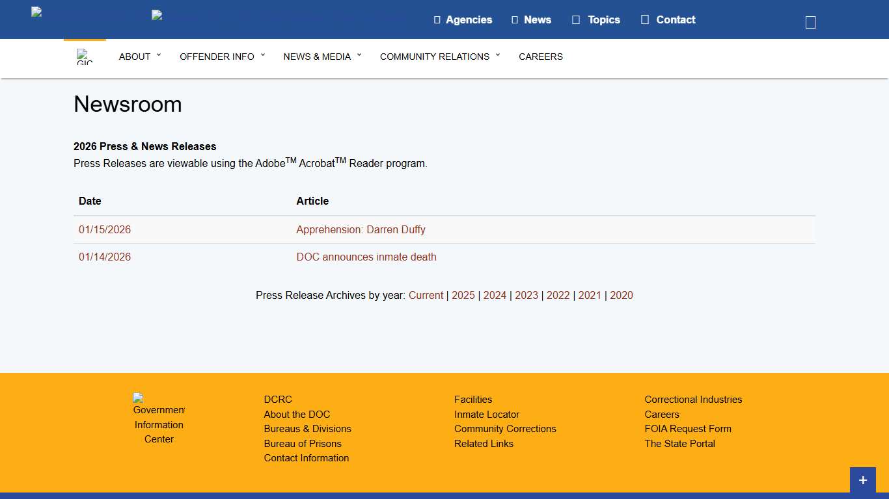Image resolution: width=889 pixels, height=499 pixels.
Task: Open the Inmate Locator footer link
Action: tap(486, 415)
